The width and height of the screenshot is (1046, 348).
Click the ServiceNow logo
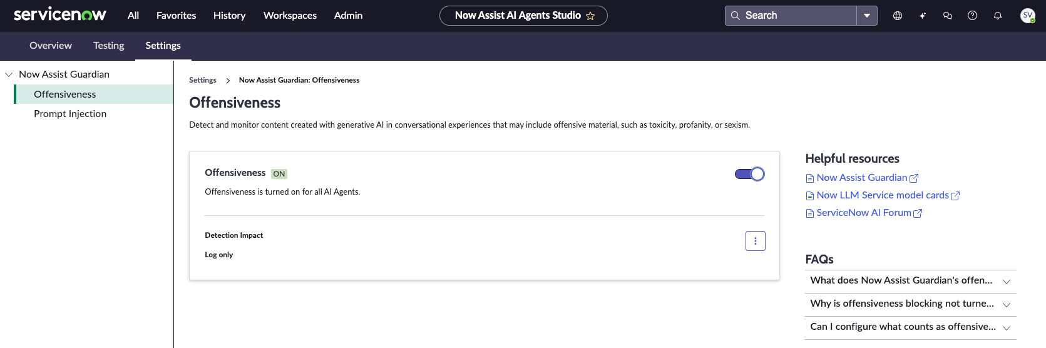(x=60, y=15)
